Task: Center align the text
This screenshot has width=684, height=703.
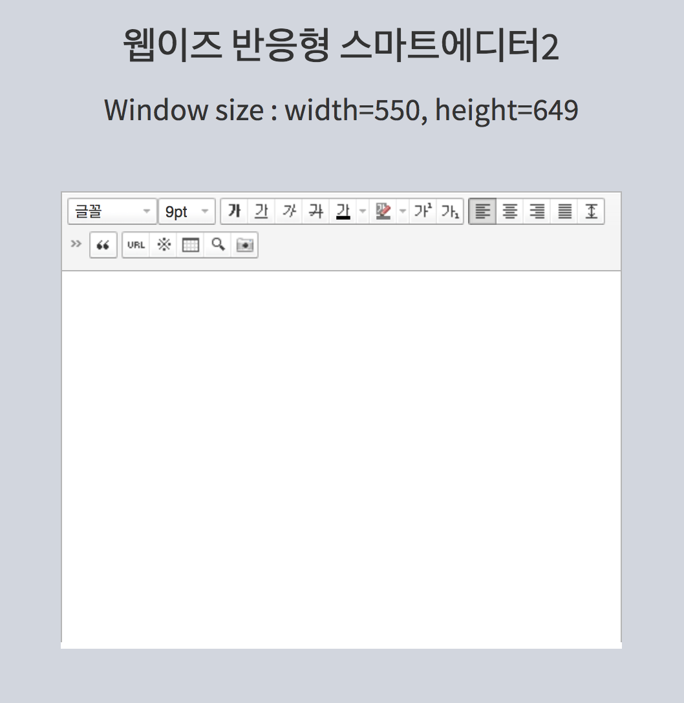Action: (510, 211)
